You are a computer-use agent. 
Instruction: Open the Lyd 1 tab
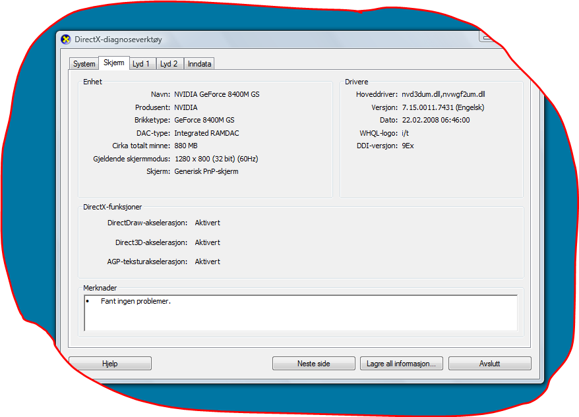pyautogui.click(x=141, y=64)
